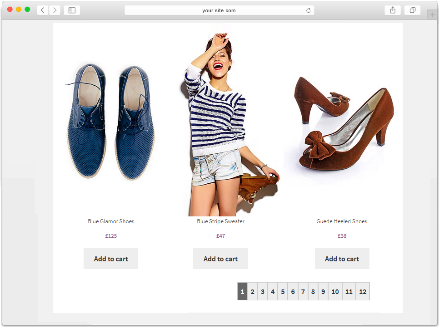This screenshot has height=328, width=439.
Task: Close the window with the red button
Action: coord(10,9)
